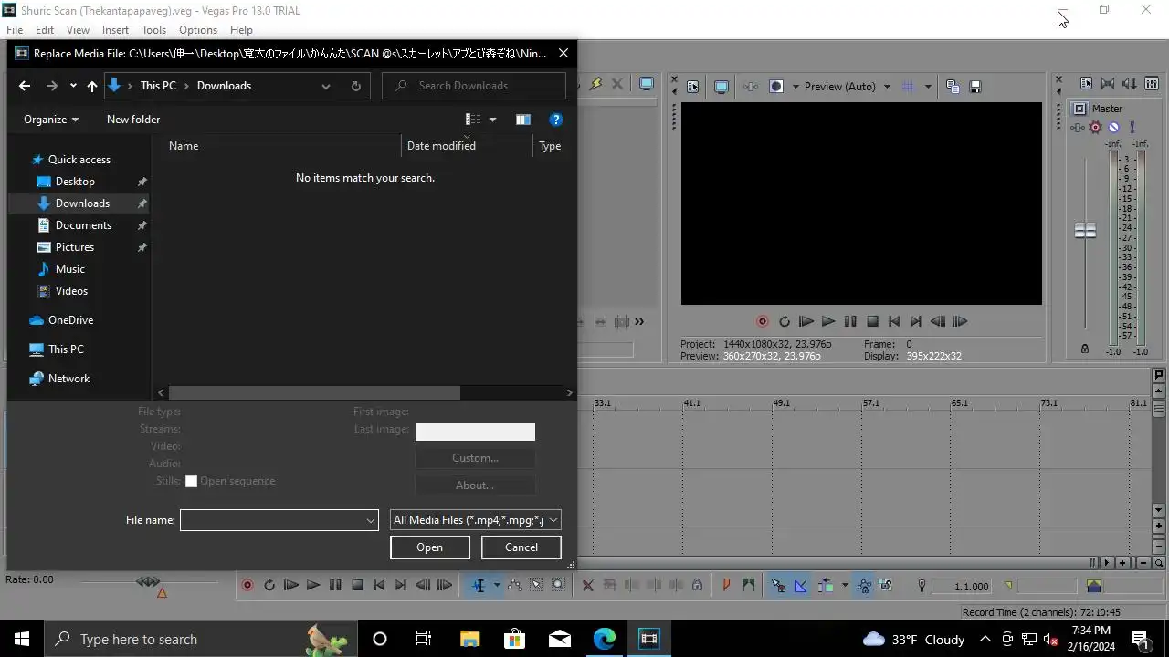Screen dimensions: 1169x657
Task: Toggle Loop Playback in bottom transport bar
Action: pyautogui.click(x=269, y=586)
